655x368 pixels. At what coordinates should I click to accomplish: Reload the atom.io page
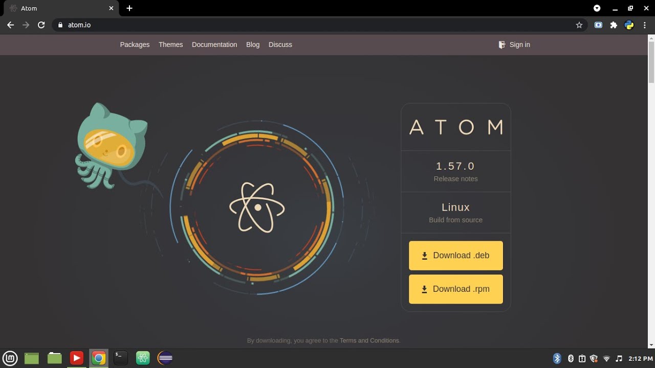41,25
